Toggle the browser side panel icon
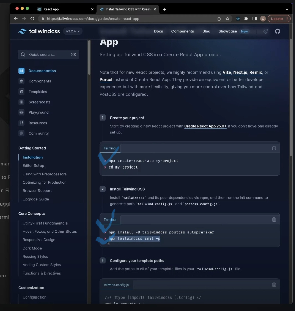This screenshot has height=311, width=295. (x=254, y=19)
